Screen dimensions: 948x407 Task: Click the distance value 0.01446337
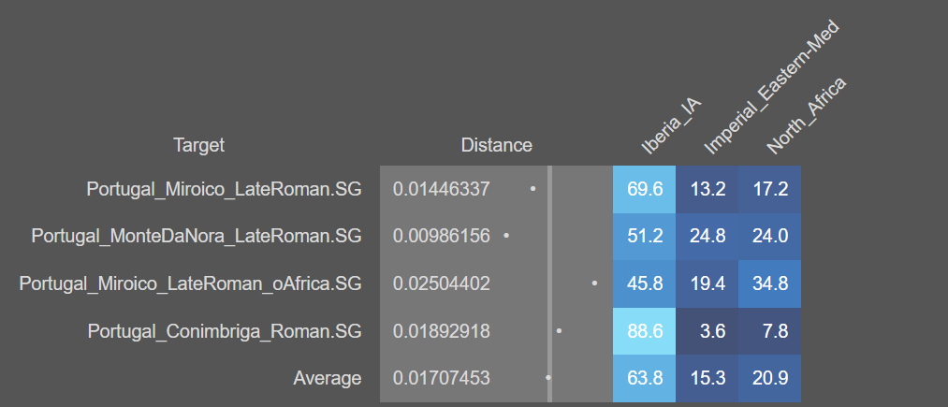[x=442, y=189]
